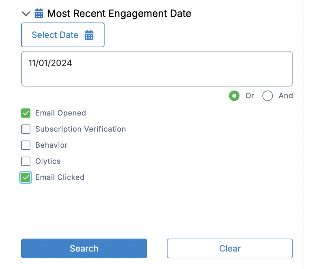The image size is (311, 269).
Task: Click the Subscription Verification label text
Action: click(81, 129)
